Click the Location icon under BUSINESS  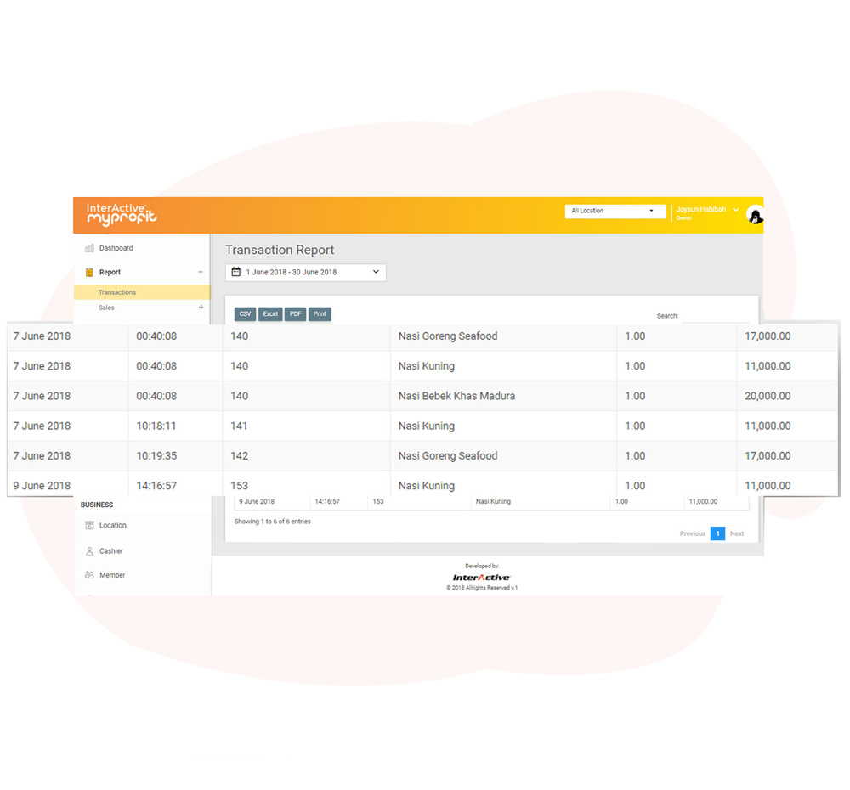89,525
